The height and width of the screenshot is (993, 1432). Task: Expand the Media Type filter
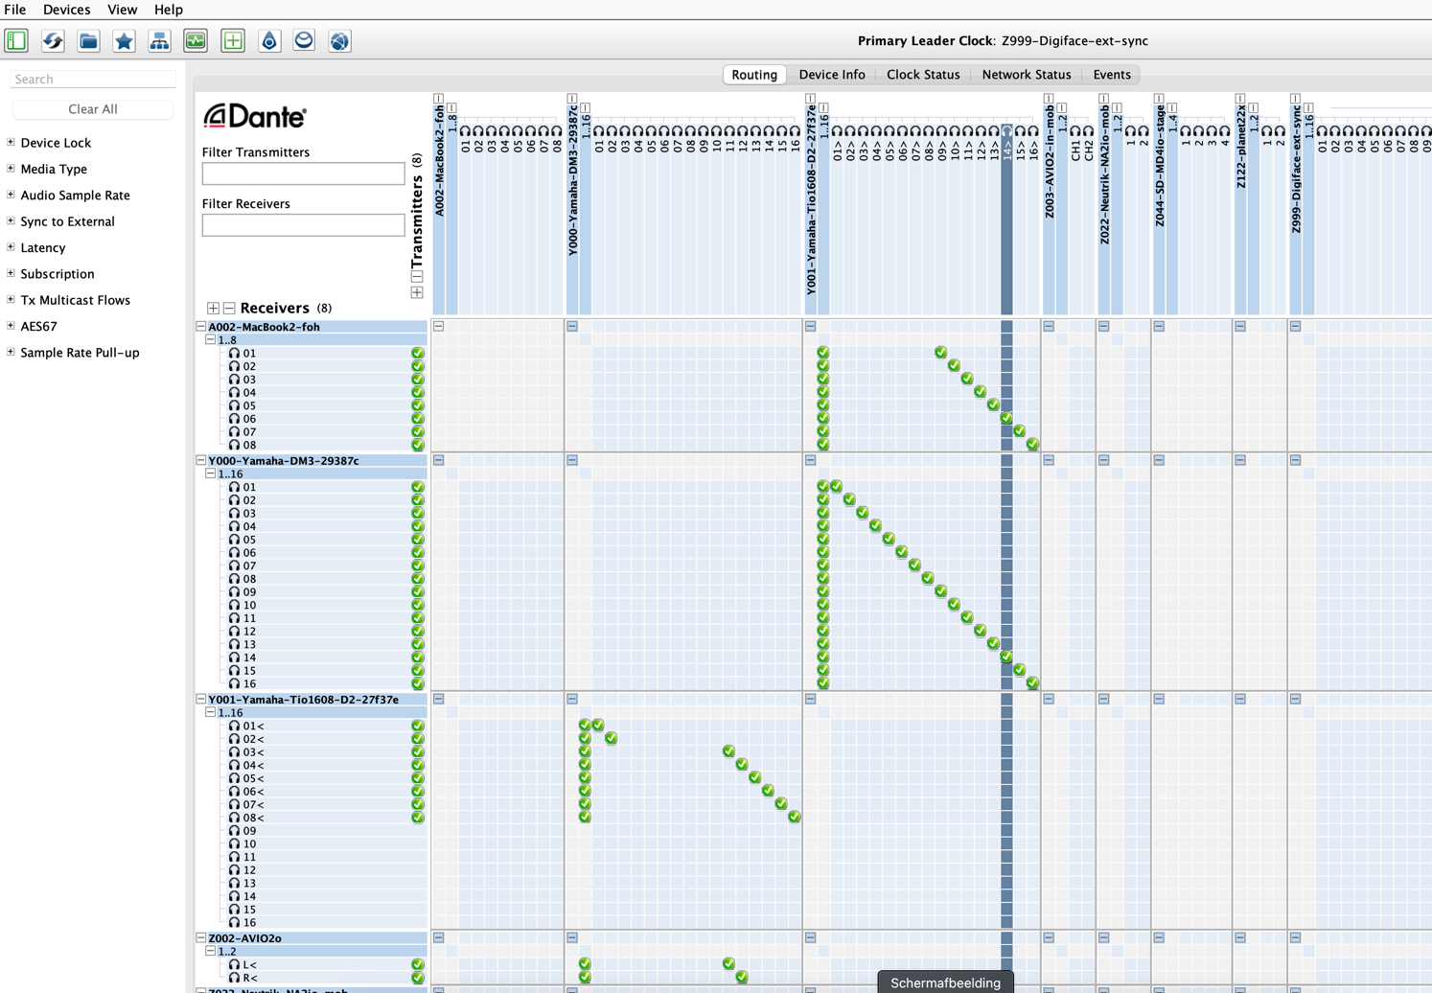pos(11,169)
